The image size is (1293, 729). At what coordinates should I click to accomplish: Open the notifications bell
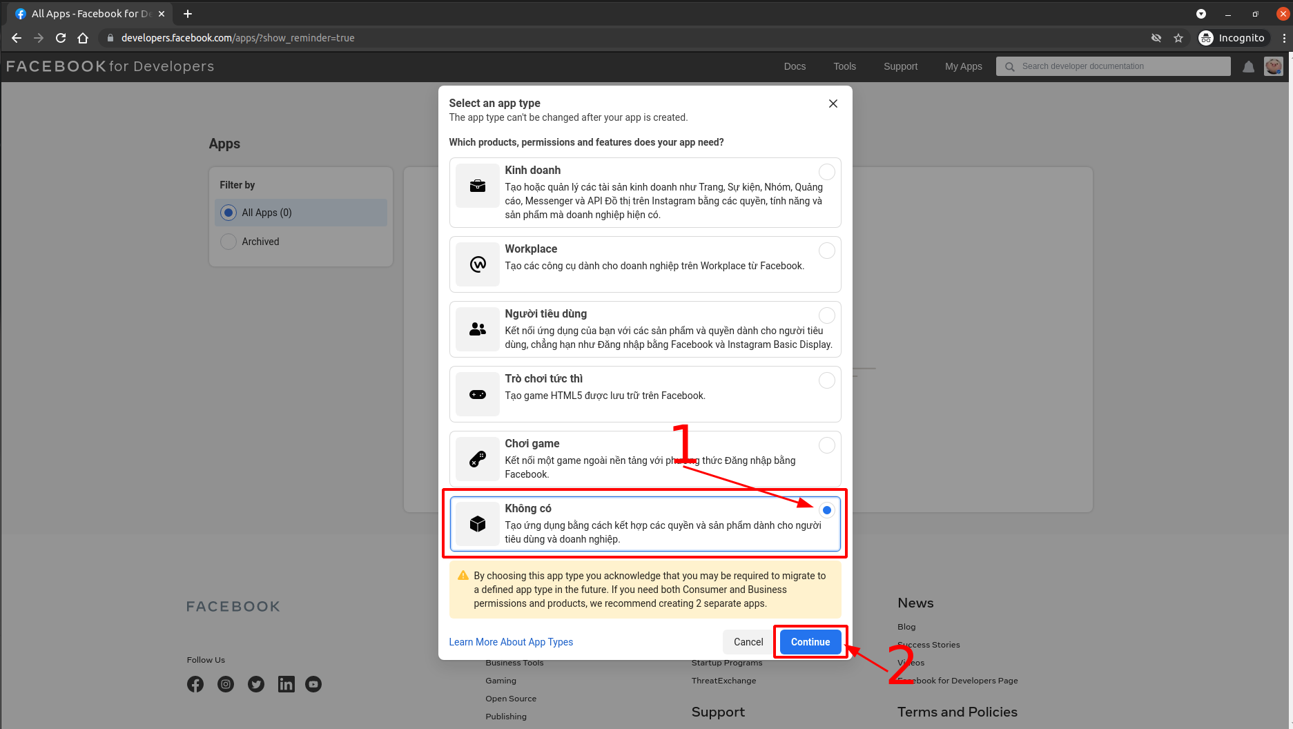click(x=1248, y=67)
